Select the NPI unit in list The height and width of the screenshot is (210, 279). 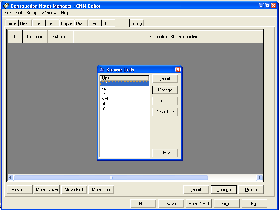point(105,99)
